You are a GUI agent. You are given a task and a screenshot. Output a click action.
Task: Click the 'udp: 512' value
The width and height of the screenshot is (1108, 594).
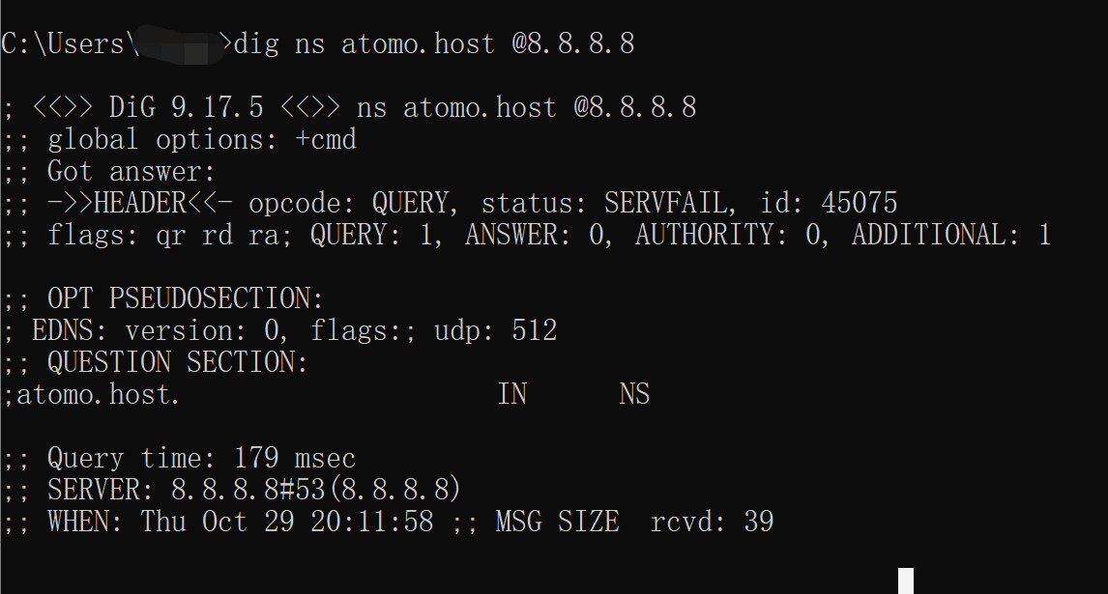496,331
